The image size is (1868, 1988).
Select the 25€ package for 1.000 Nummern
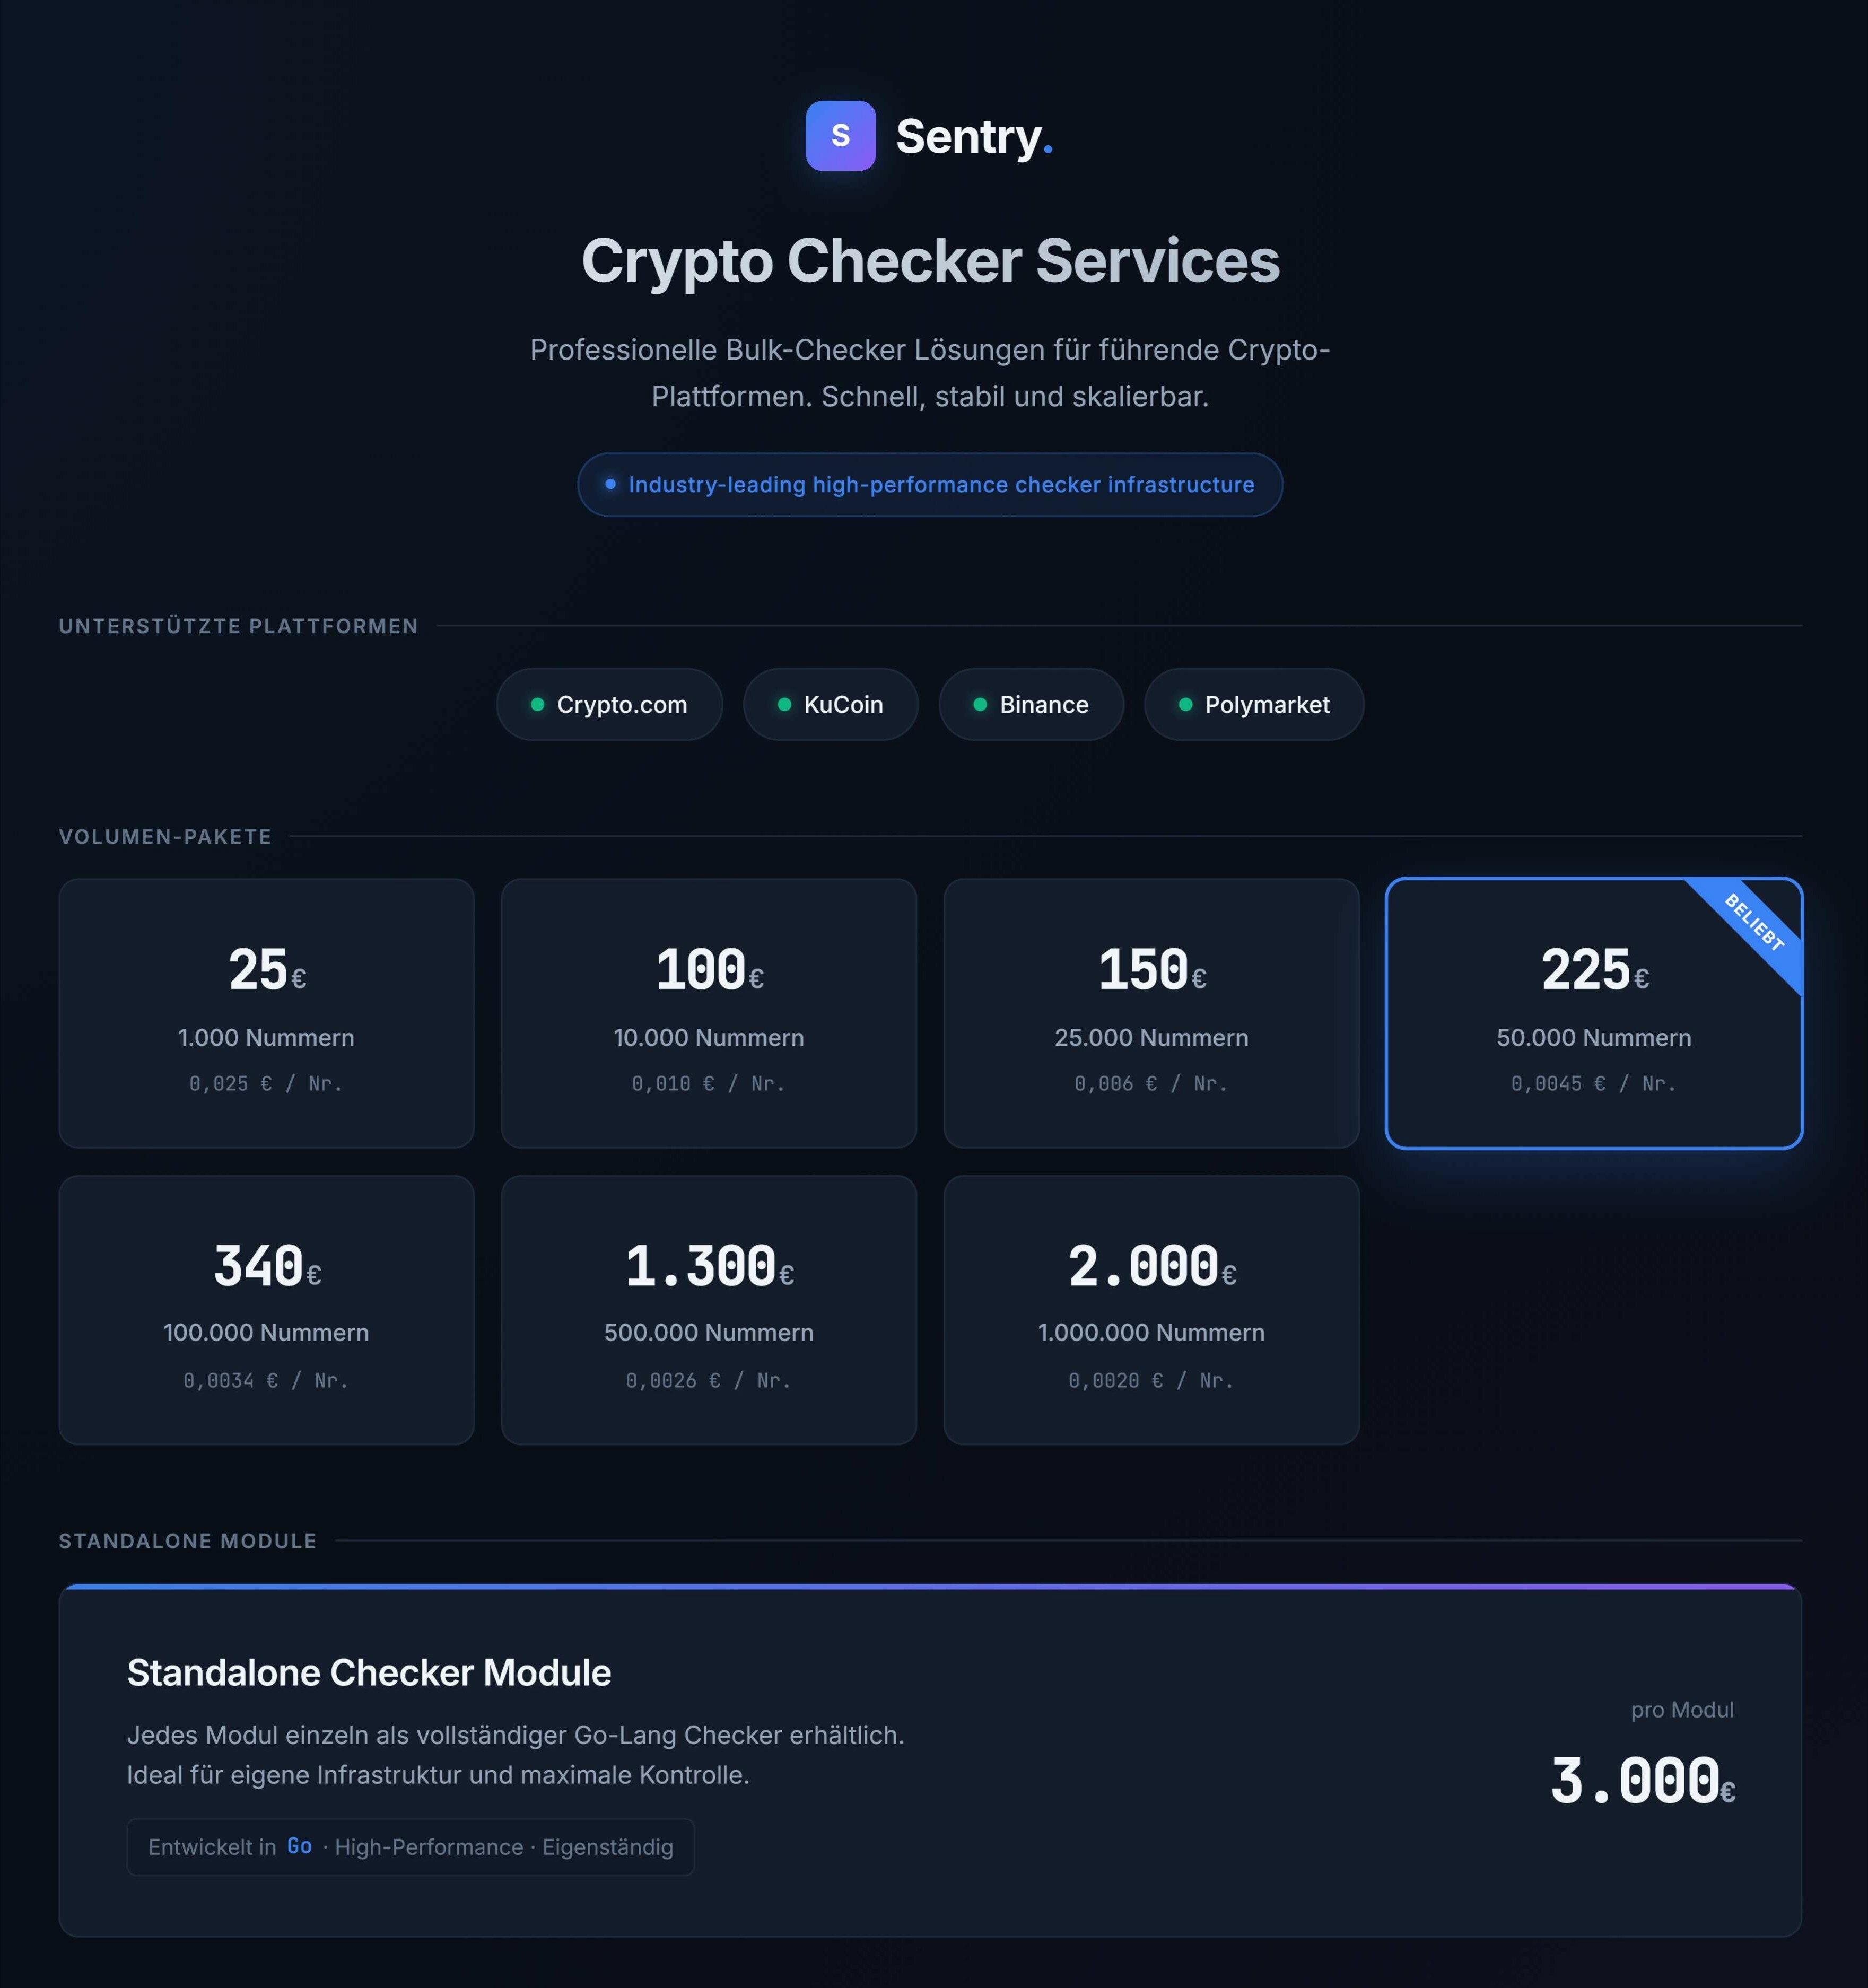pos(266,1013)
